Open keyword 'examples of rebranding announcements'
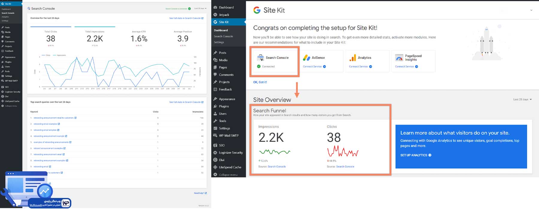This screenshot has width=539, height=209. (x=51, y=142)
